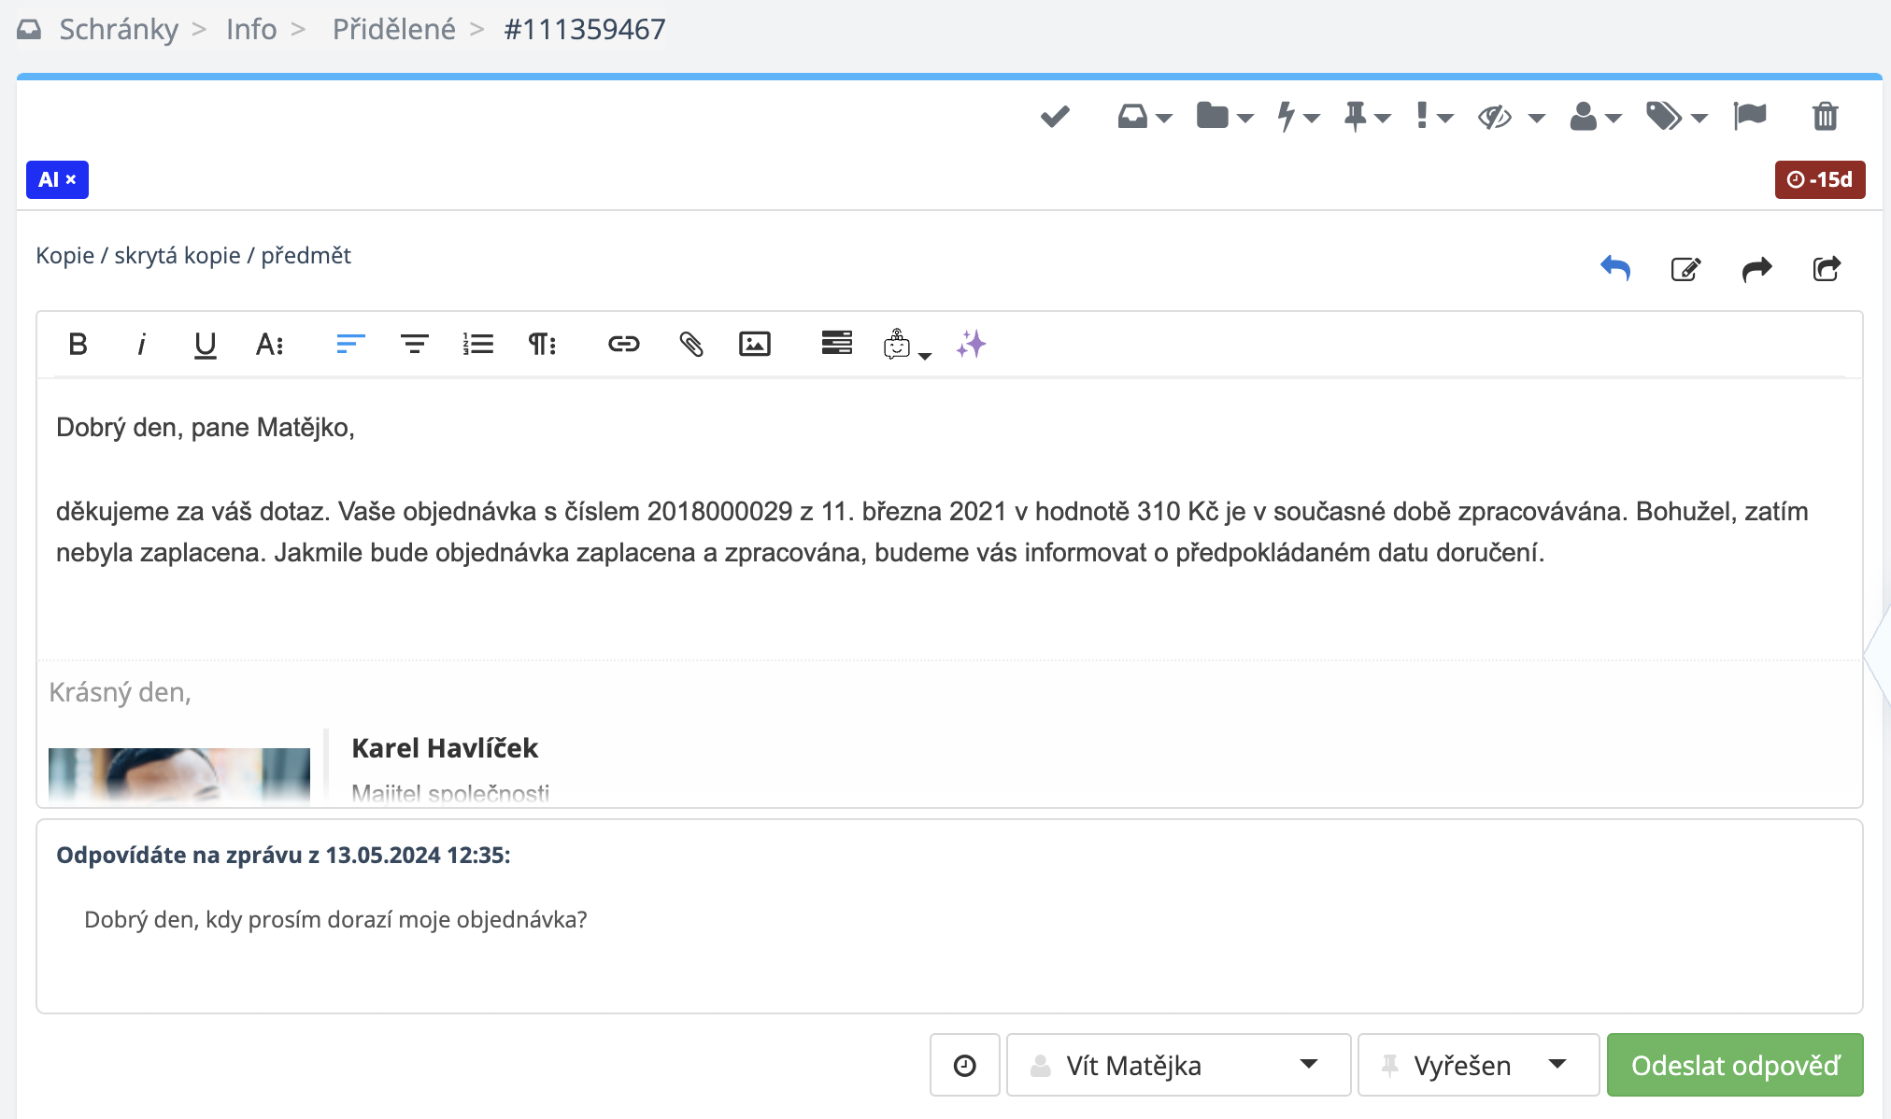The height and width of the screenshot is (1119, 1891).
Task: Insert a link in the editor
Action: [623, 344]
